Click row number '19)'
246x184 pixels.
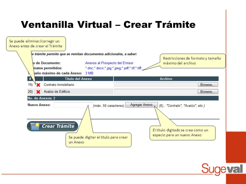[30, 85]
